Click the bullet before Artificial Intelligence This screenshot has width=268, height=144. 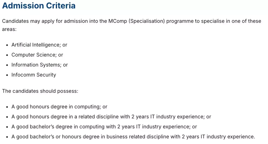pos(7,45)
